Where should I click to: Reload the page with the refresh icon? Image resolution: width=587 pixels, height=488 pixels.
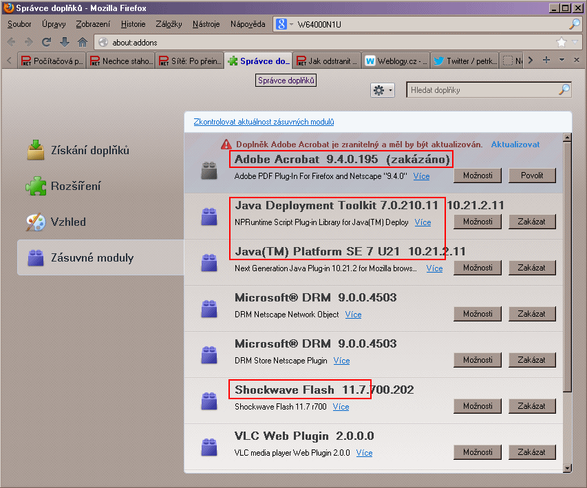[x=46, y=42]
